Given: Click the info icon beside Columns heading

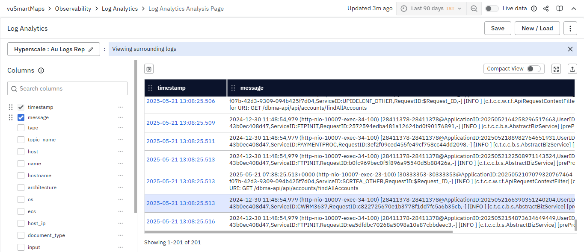Looking at the screenshot, I should (x=41, y=70).
